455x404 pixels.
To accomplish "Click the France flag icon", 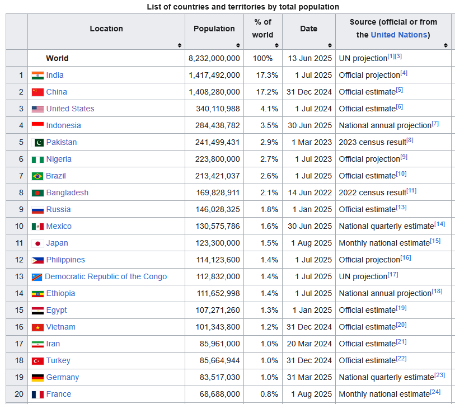I will (x=37, y=394).
